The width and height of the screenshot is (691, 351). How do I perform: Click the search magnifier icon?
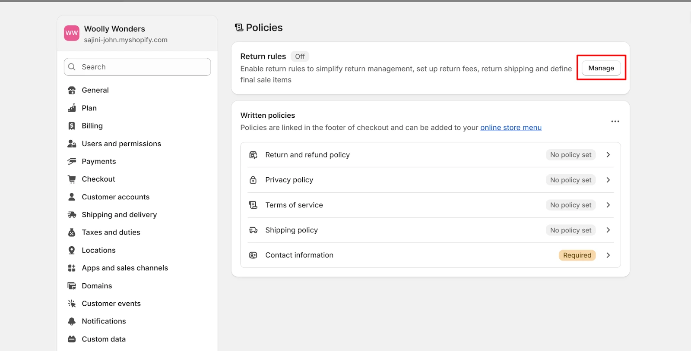point(72,67)
